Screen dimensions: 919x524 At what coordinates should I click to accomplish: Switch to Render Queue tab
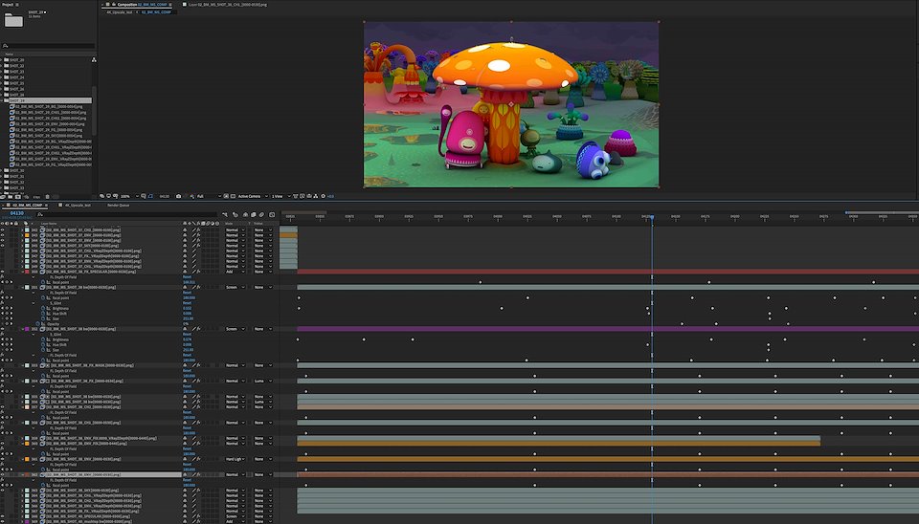119,206
